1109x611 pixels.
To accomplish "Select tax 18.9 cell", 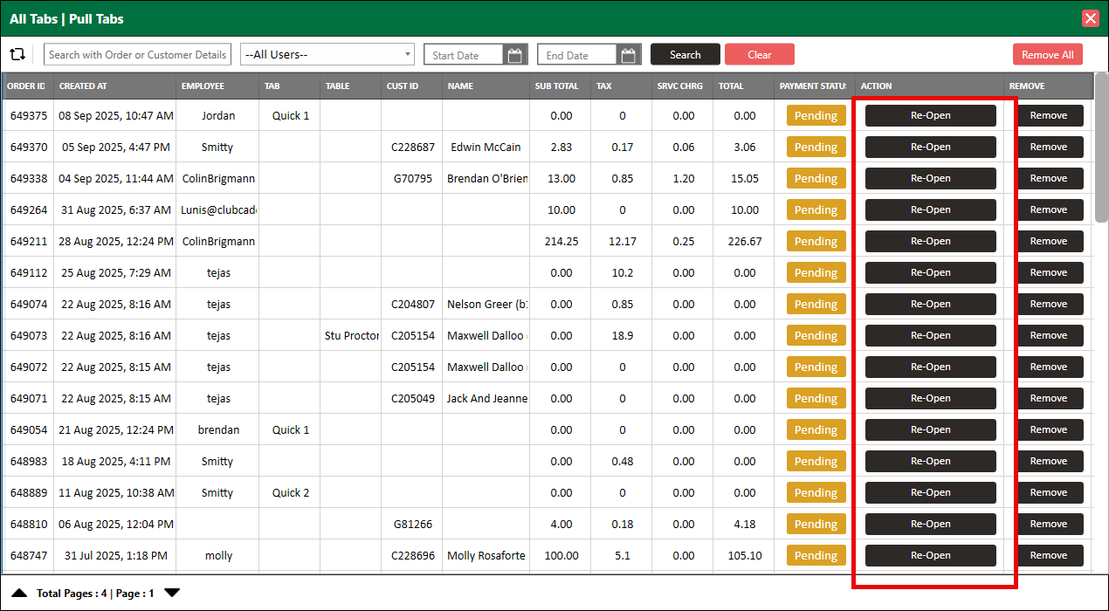I will [x=622, y=335].
